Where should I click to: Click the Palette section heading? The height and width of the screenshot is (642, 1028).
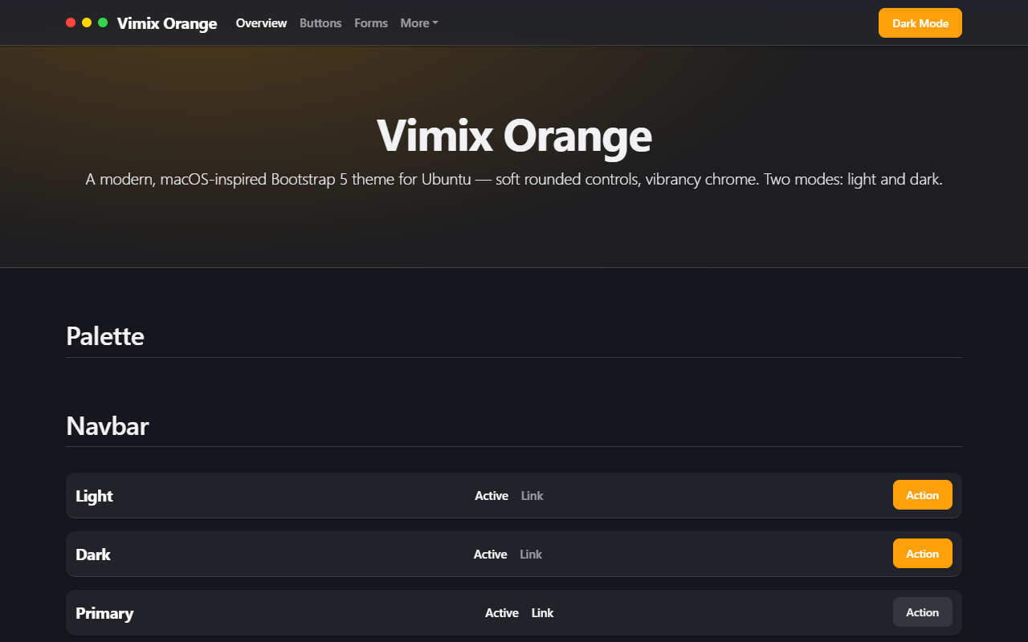point(105,335)
